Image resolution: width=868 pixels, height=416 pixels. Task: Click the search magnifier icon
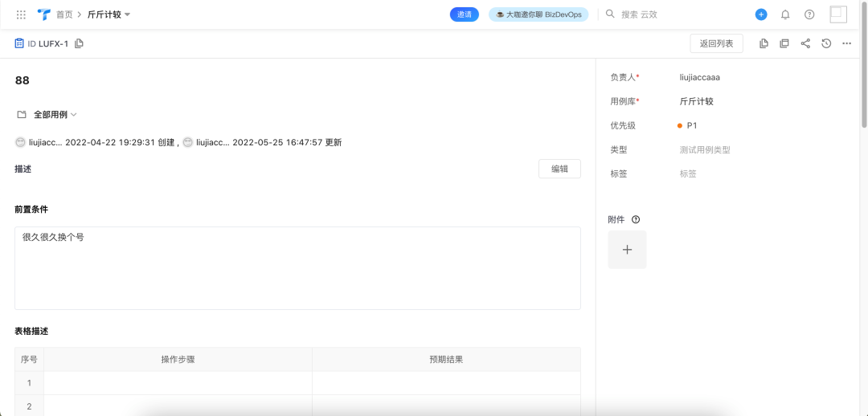[x=610, y=14]
